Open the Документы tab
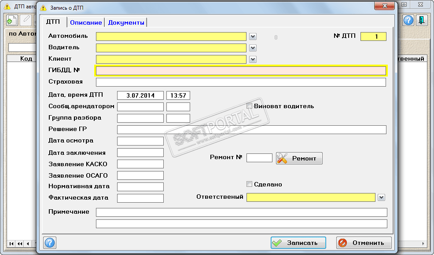 click(x=126, y=23)
